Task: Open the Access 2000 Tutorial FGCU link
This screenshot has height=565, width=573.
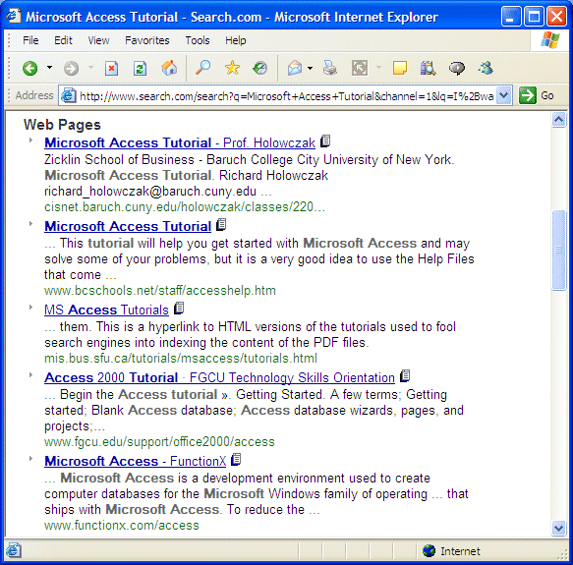Action: pos(219,377)
